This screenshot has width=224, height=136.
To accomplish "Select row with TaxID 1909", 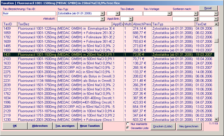I will (109, 50).
